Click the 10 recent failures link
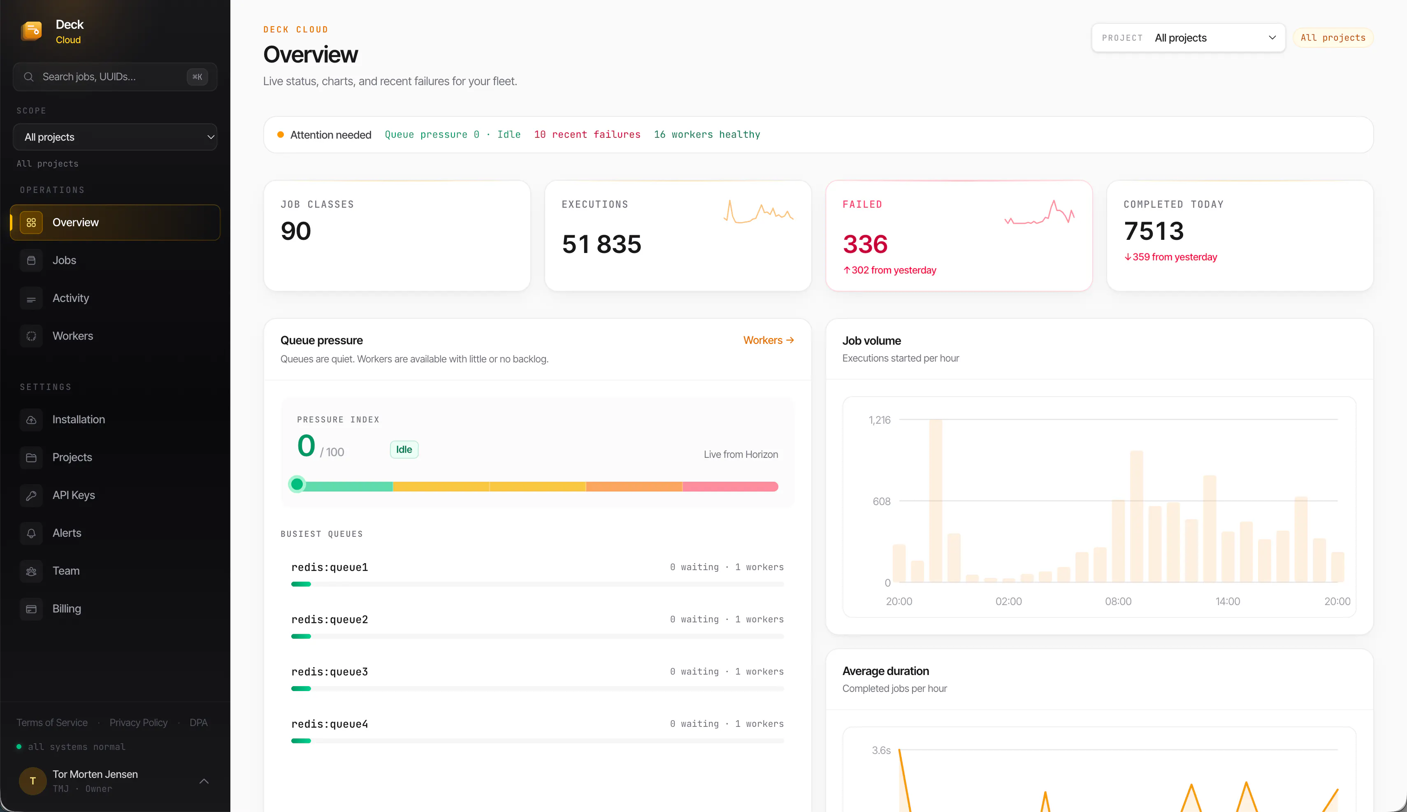Viewport: 1407px width, 812px height. pos(587,135)
